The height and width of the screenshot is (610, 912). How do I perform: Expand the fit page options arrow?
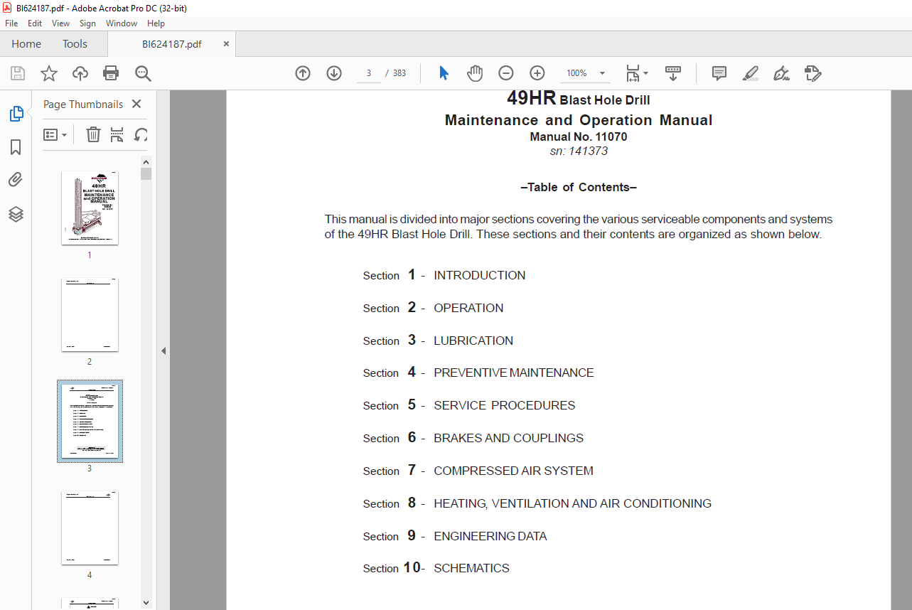click(645, 73)
